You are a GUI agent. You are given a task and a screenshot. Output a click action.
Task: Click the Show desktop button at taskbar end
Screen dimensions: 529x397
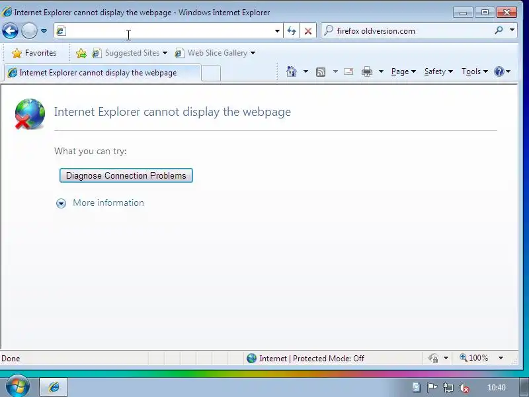(524, 388)
